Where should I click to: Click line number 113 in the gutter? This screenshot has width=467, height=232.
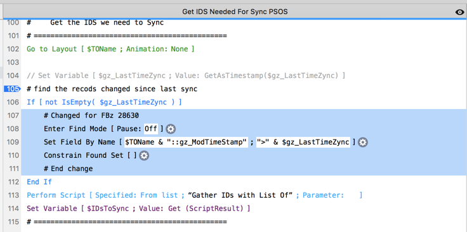point(13,195)
